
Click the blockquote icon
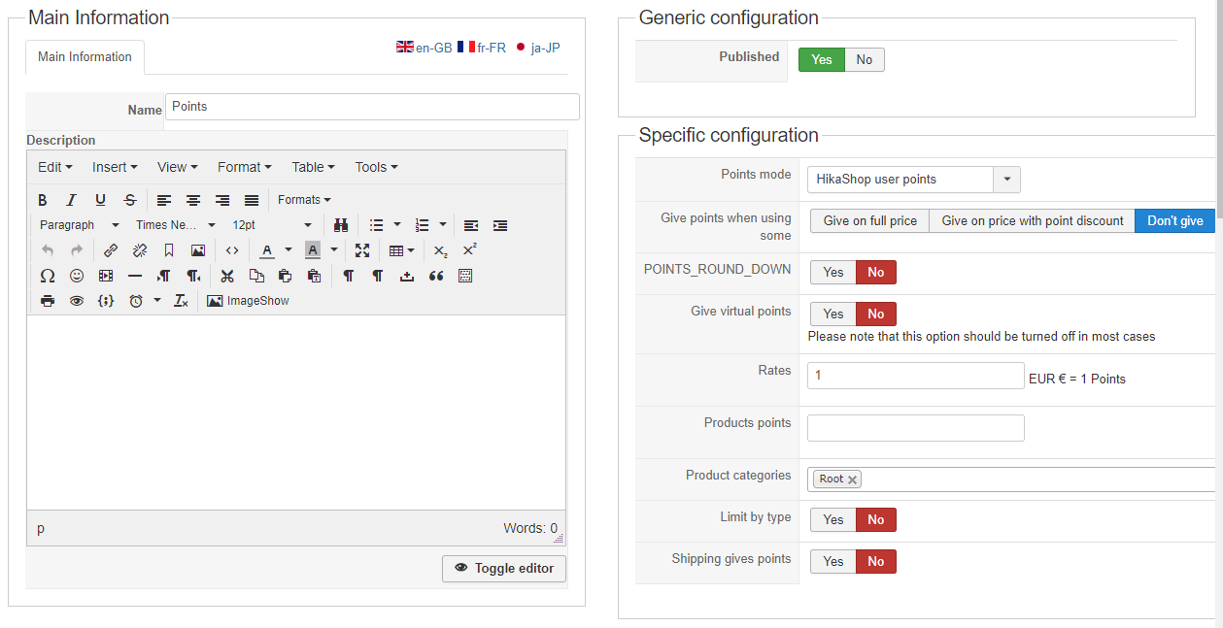pyautogui.click(x=436, y=276)
